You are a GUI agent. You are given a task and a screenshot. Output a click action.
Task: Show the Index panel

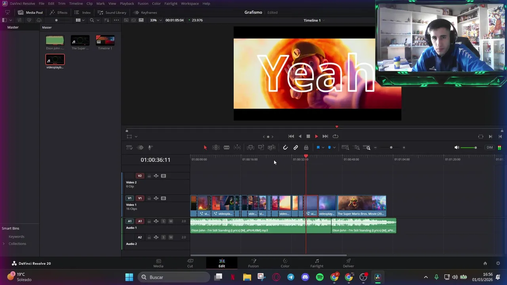[83, 12]
